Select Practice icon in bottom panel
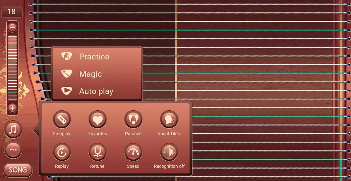The height and width of the screenshot is (181, 351). [133, 120]
